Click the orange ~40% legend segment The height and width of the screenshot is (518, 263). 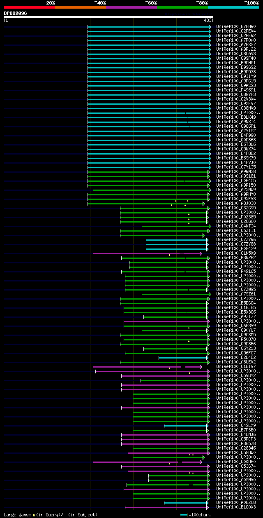pyautogui.click(x=80, y=7)
